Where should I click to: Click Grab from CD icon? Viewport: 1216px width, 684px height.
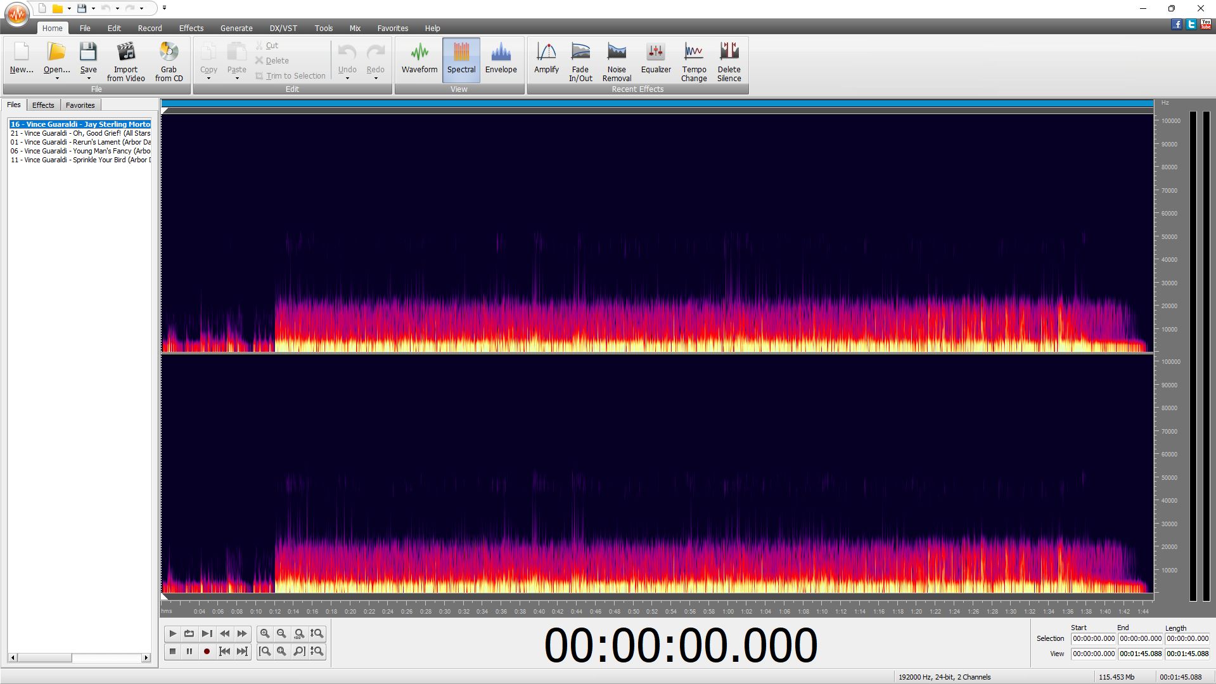pos(169,61)
